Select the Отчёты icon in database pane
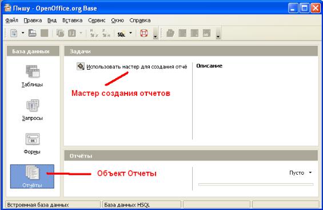The height and width of the screenshot is (210, 323). (x=32, y=176)
